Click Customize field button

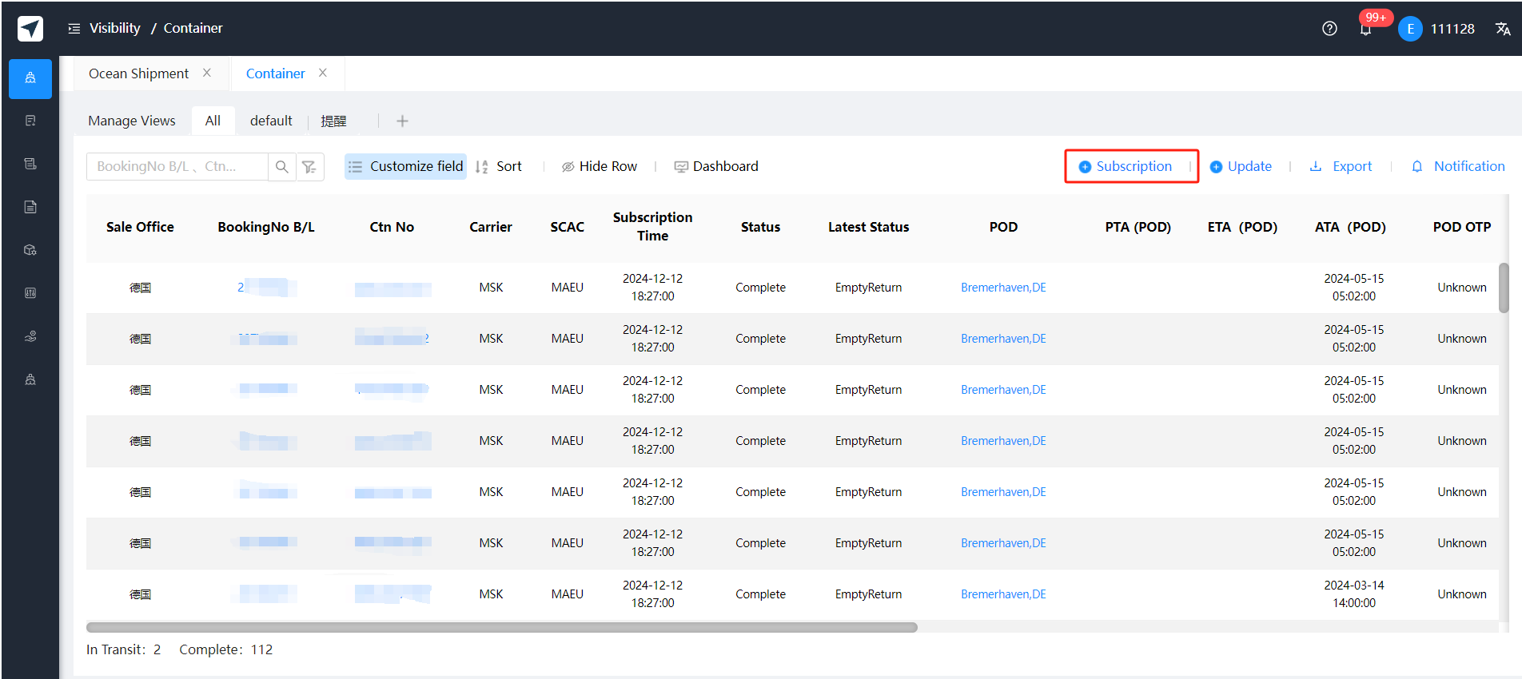[x=406, y=166]
